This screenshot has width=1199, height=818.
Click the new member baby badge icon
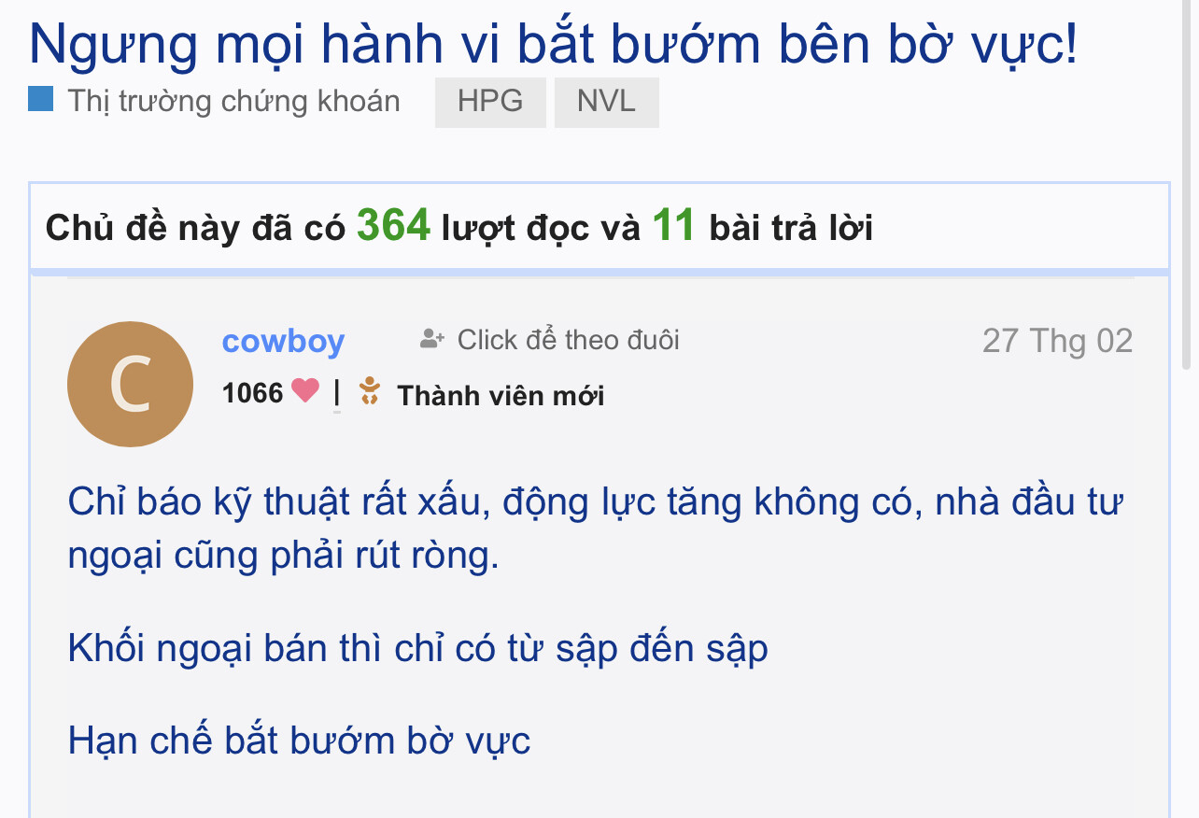tap(370, 391)
